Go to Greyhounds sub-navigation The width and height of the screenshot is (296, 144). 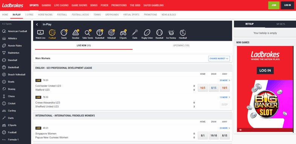pos(112,15)
